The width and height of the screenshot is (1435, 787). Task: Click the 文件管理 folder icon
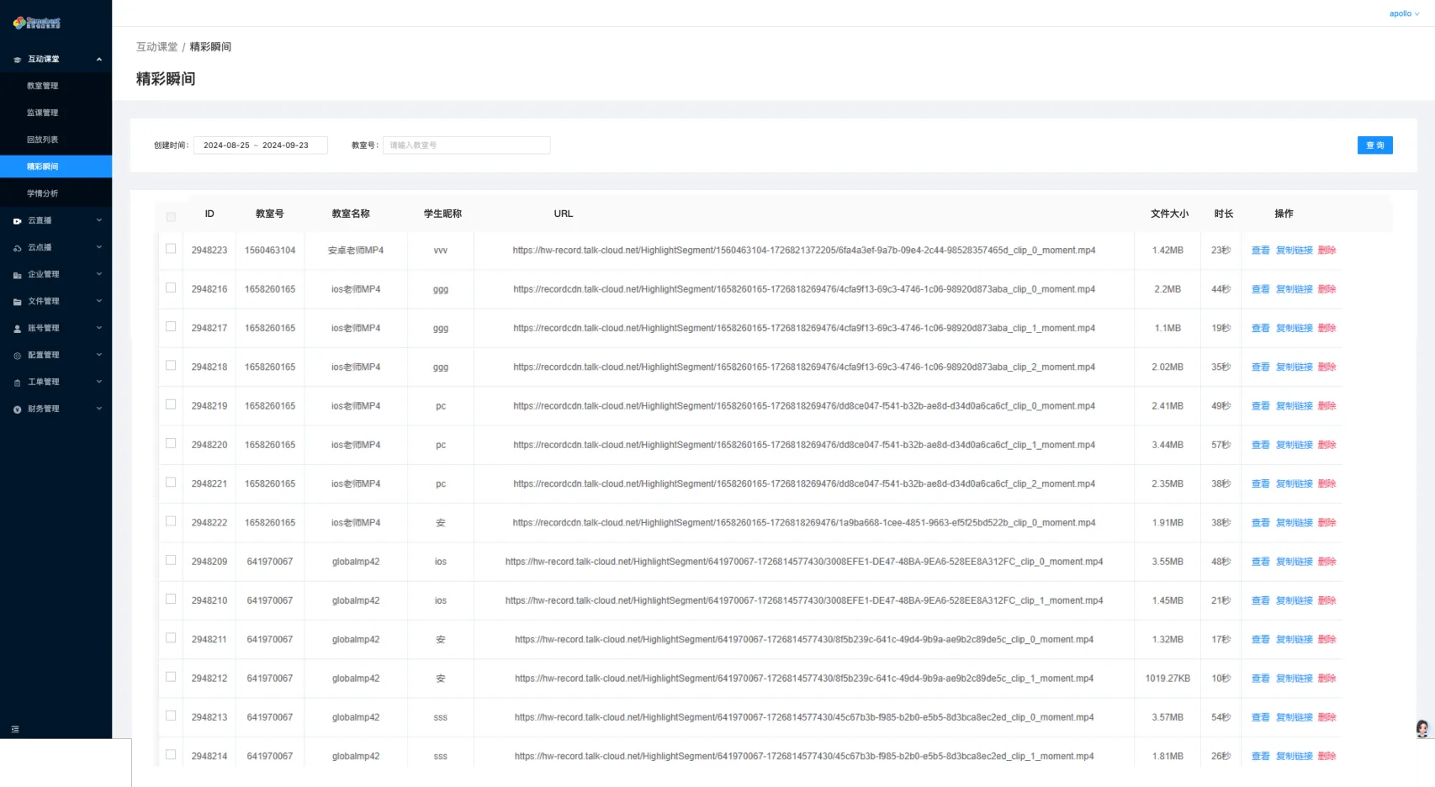17,302
